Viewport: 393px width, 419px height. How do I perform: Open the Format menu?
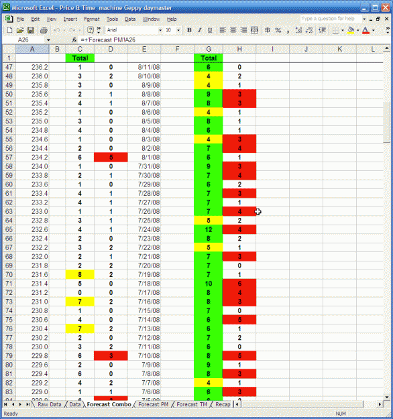pos(92,19)
